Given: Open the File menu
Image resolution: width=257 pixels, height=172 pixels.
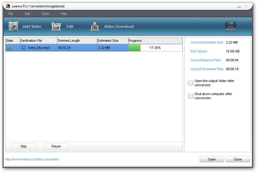Looking at the screenshot, I should click(11, 14).
